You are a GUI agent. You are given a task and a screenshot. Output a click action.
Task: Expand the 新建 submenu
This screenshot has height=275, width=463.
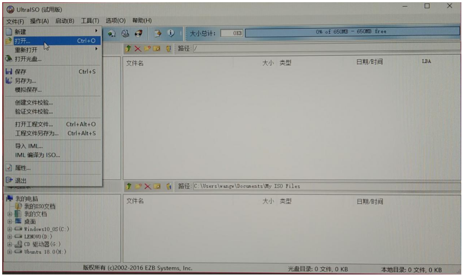53,32
